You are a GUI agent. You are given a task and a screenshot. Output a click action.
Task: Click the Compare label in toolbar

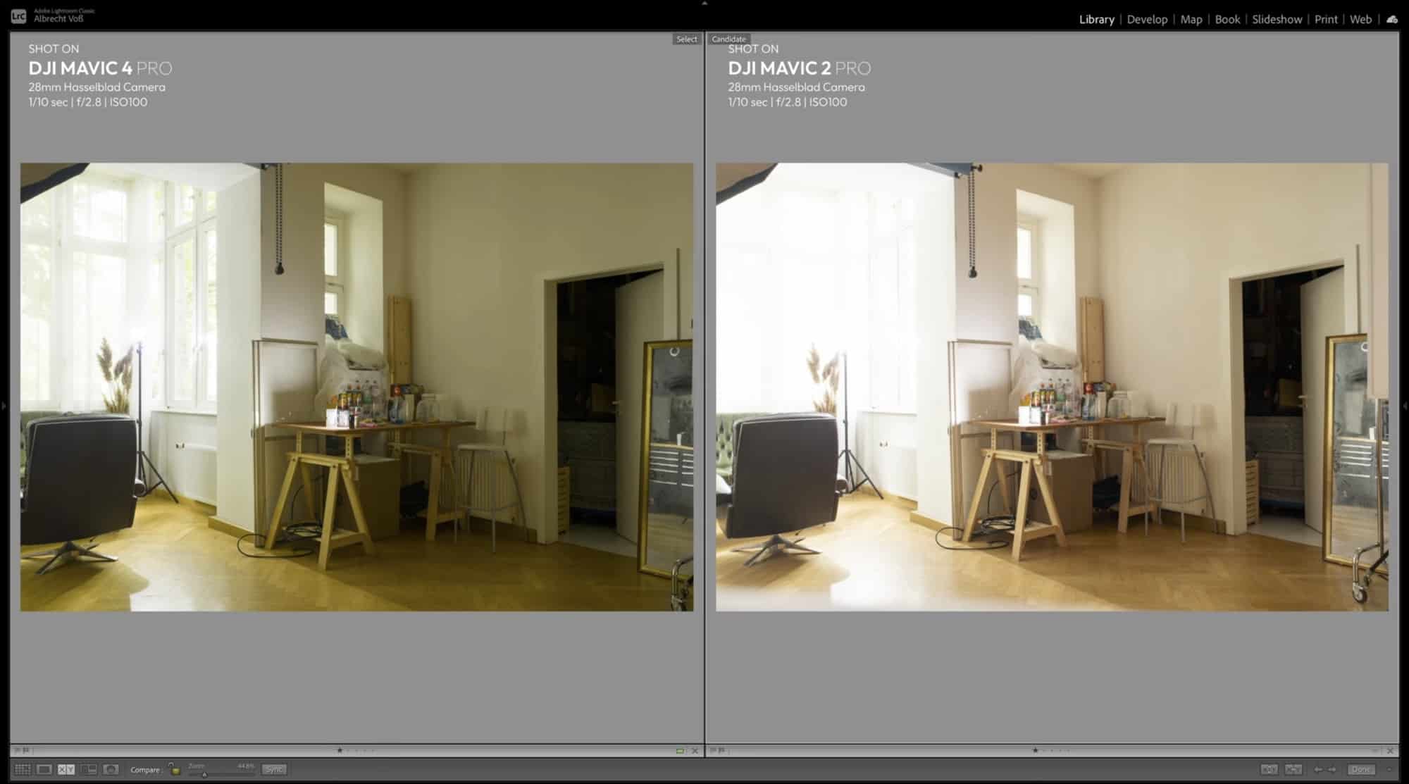(x=145, y=770)
